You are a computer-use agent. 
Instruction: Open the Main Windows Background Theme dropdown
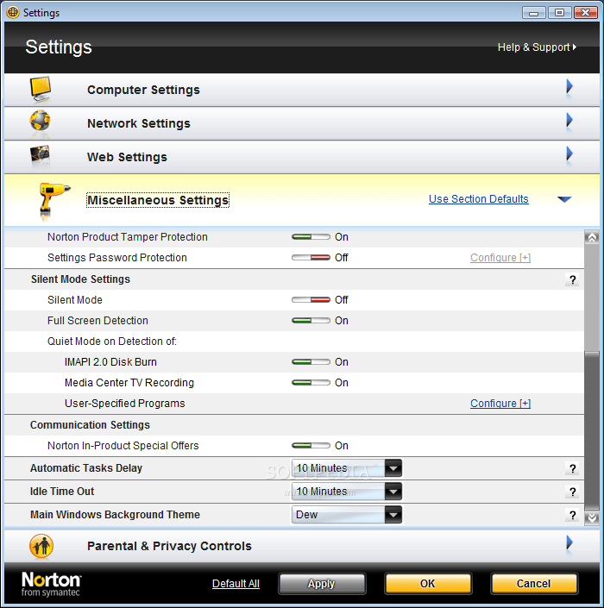coord(347,515)
